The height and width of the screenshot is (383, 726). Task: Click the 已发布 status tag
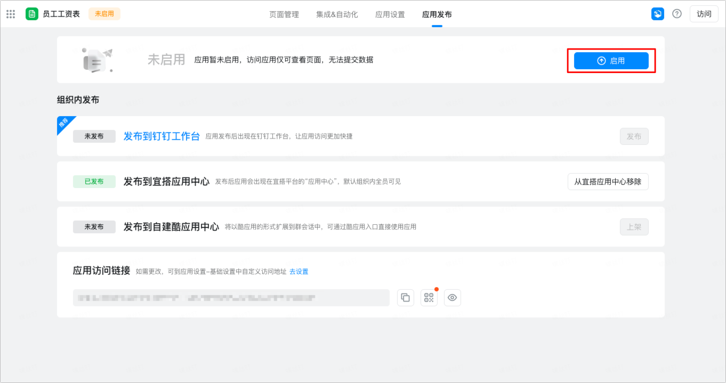coord(94,182)
